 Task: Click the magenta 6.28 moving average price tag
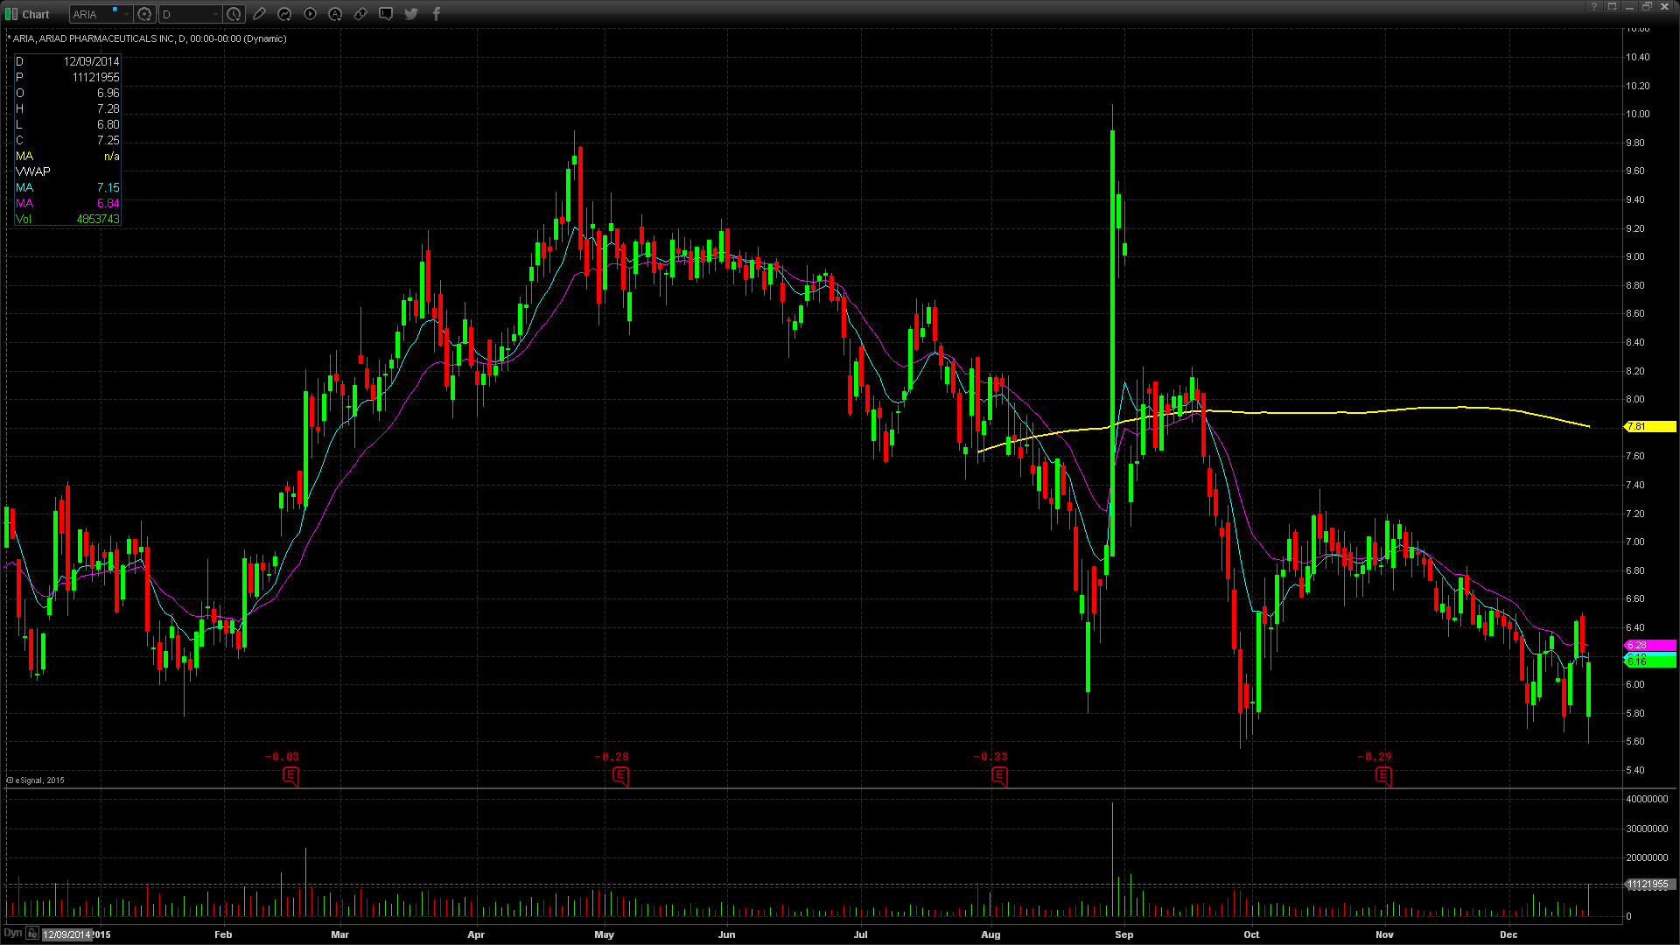[x=1650, y=645]
